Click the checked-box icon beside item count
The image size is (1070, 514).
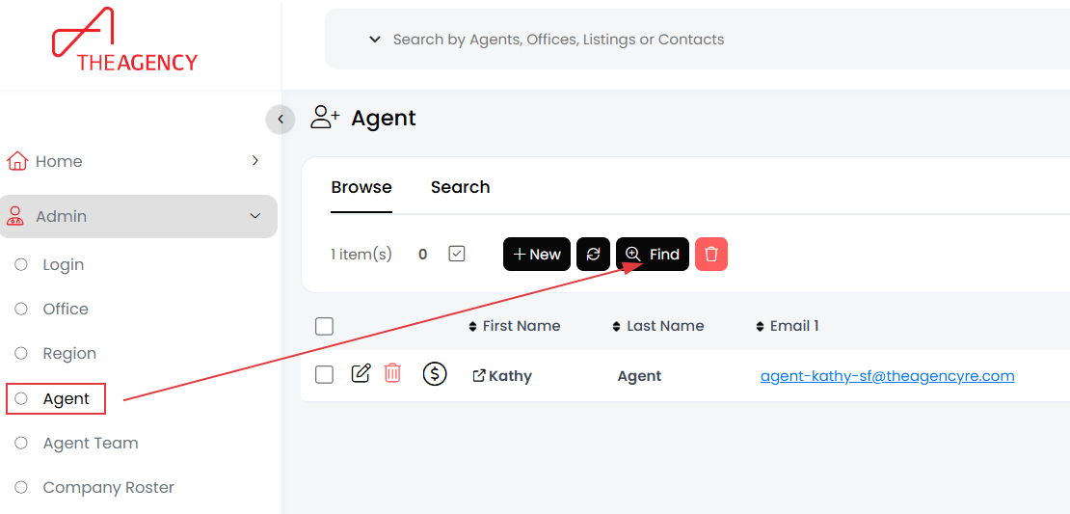pos(457,254)
